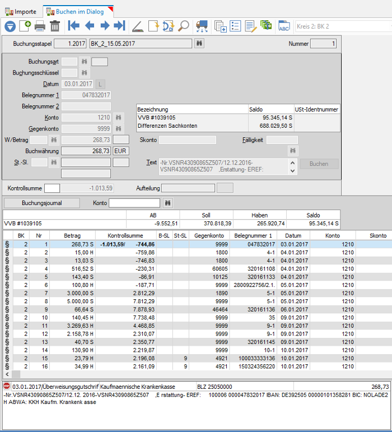The image size is (392, 432).
Task: Click the L button next to Datum
Action: click(x=100, y=84)
